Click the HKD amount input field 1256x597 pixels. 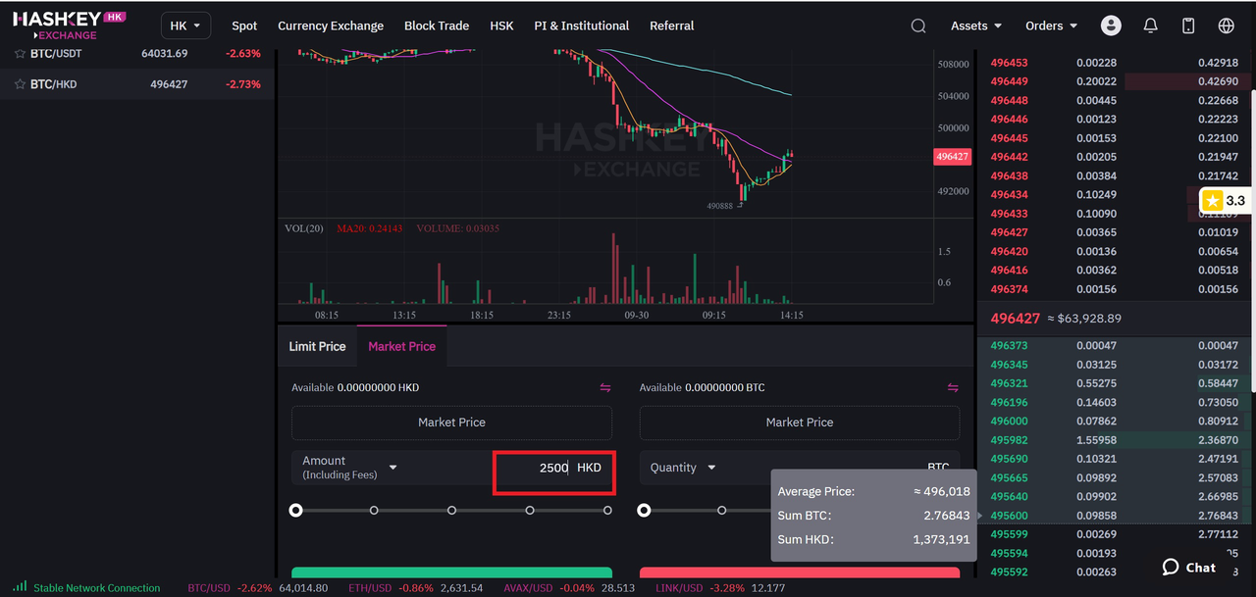[x=535, y=468]
